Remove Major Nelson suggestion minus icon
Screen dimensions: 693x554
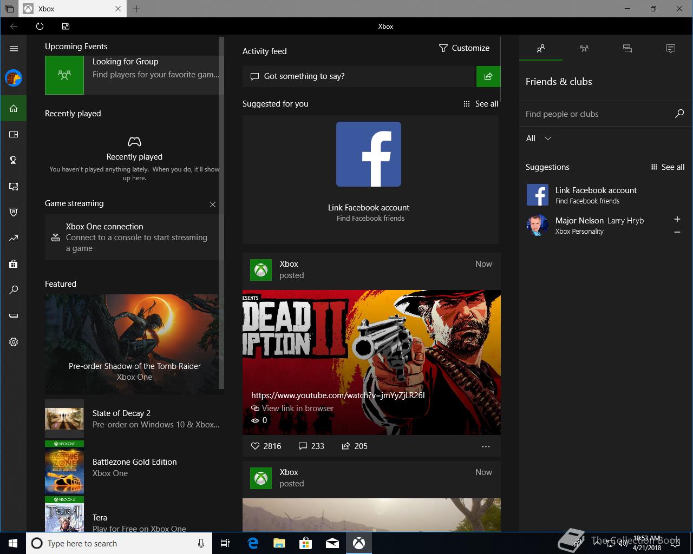(x=677, y=232)
